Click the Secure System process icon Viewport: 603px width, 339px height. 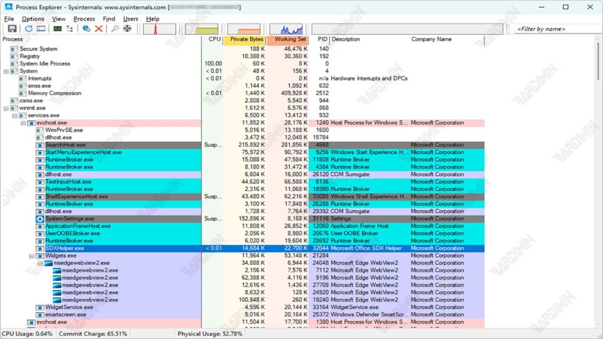(14, 49)
